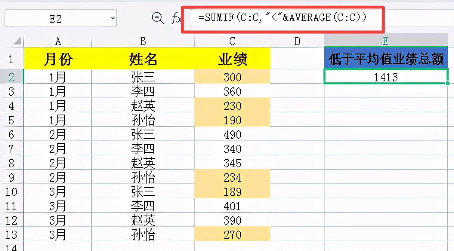
Task: Click cell with value 270
Action: click(232, 234)
